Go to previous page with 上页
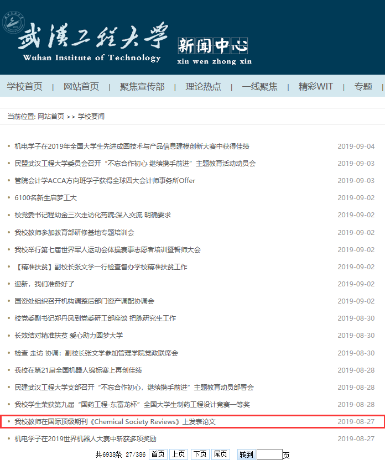 coord(178,454)
